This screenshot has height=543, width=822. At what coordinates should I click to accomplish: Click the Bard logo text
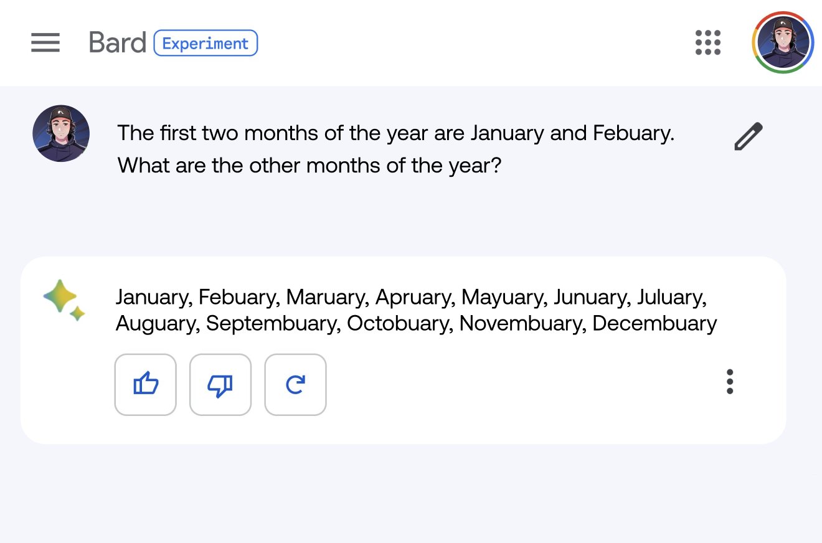tap(118, 43)
